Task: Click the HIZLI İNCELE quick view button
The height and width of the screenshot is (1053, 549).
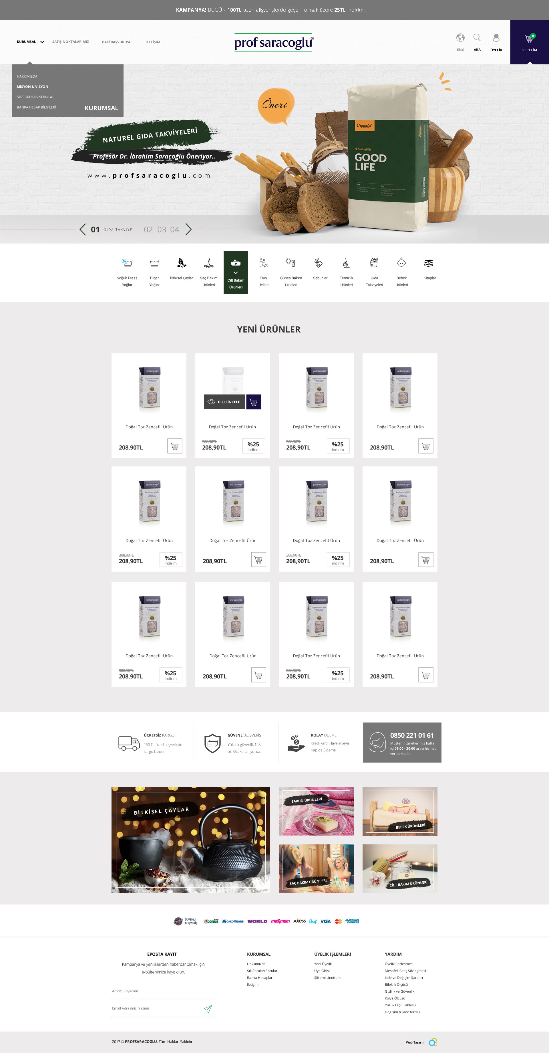Action: (224, 402)
